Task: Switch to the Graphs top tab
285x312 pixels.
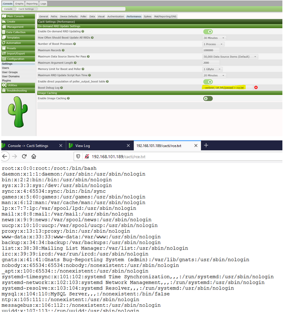Action: click(20, 3)
